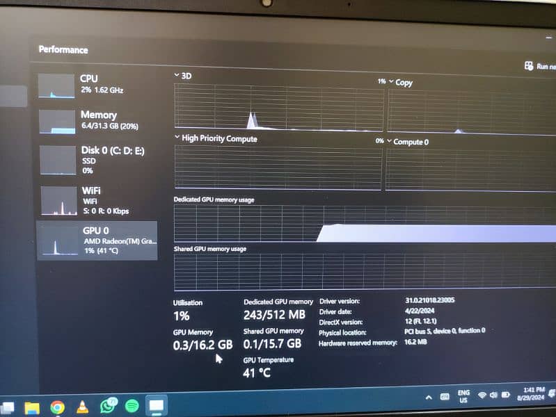Launch Google Chrome from the taskbar
The width and height of the screenshot is (556, 417).
58,407
